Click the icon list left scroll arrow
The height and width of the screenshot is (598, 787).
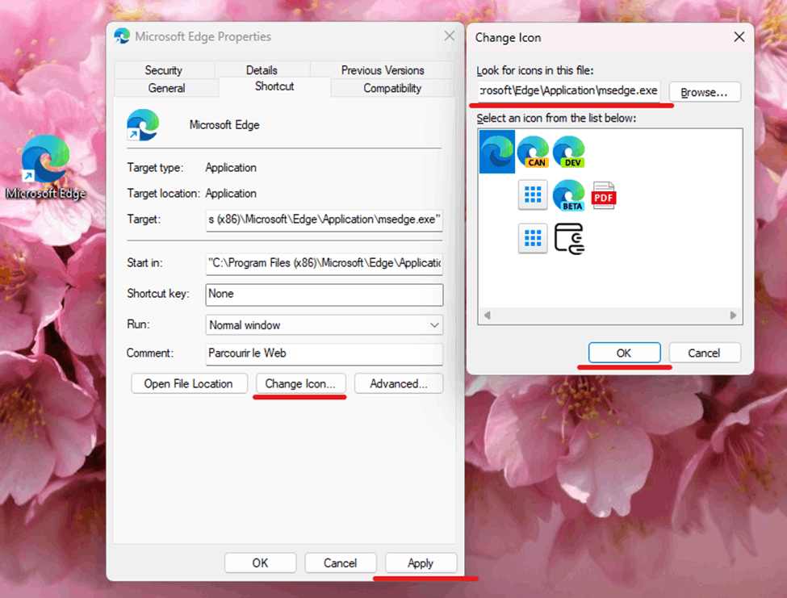click(x=487, y=315)
